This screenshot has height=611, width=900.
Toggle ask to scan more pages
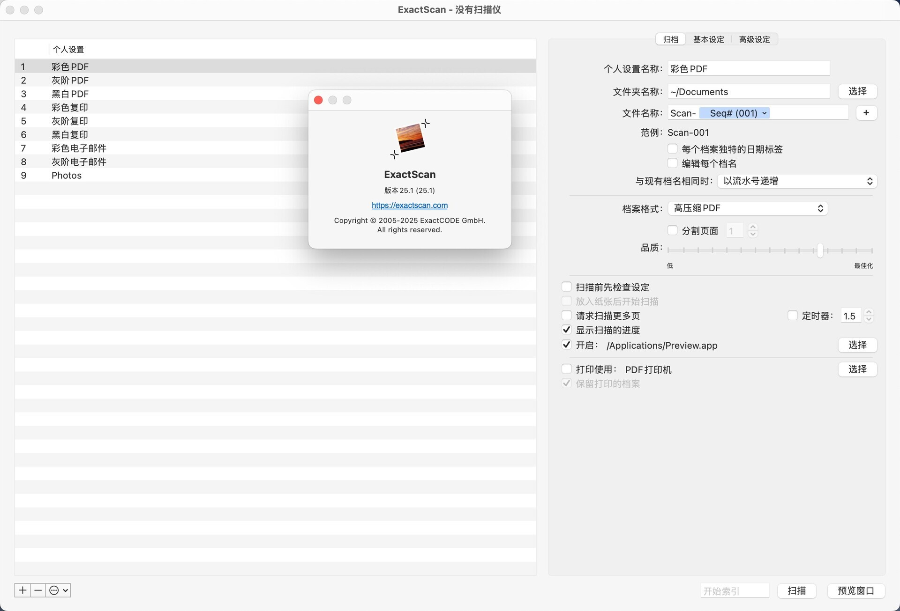click(x=566, y=316)
